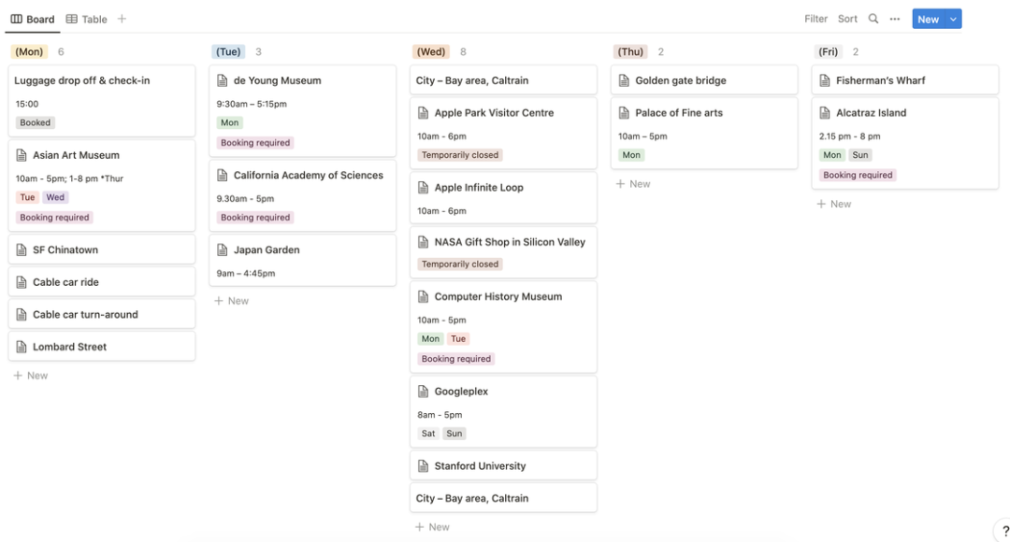Switch to the Table view tab
This screenshot has width=1010, height=542.
pyautogui.click(x=86, y=20)
